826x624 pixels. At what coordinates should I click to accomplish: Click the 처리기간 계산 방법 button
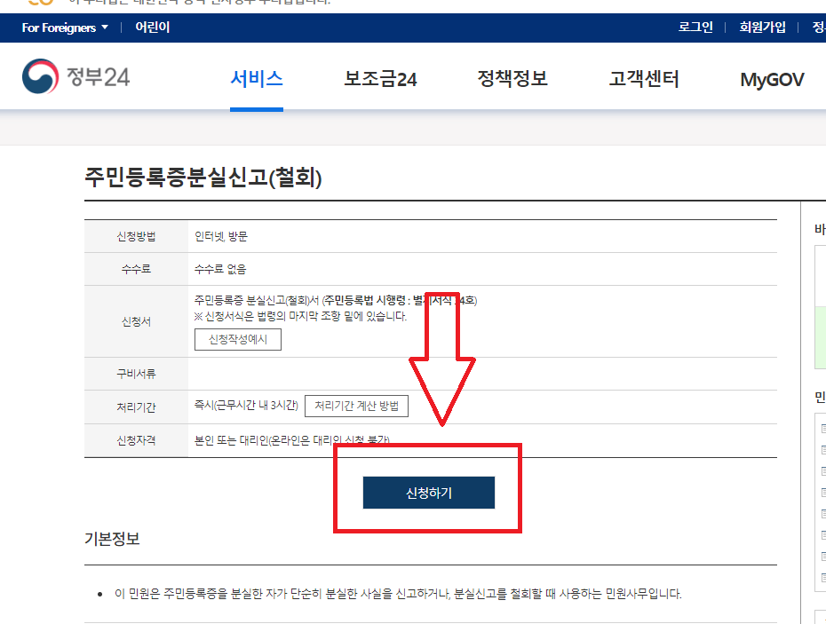tap(354, 406)
